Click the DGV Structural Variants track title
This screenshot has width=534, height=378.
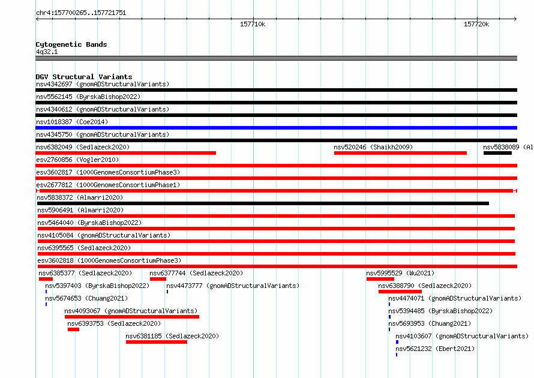84,77
